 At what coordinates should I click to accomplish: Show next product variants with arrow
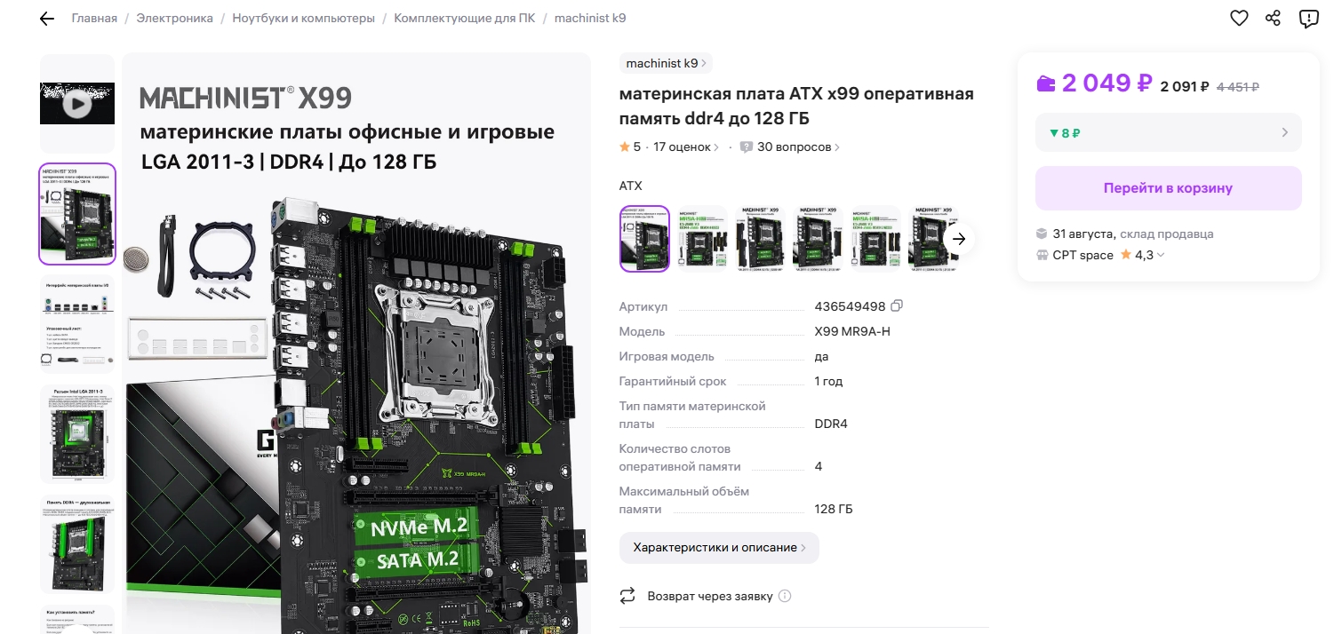959,238
